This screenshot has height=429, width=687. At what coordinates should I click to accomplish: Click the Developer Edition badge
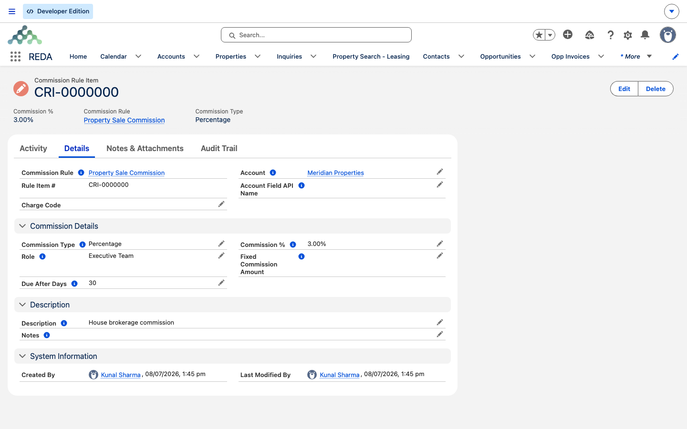pos(58,11)
